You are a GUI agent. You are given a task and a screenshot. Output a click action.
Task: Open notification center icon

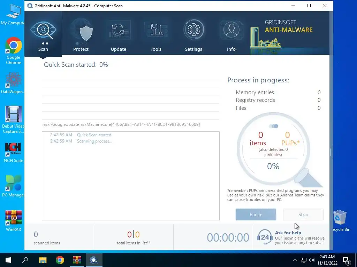point(346,260)
